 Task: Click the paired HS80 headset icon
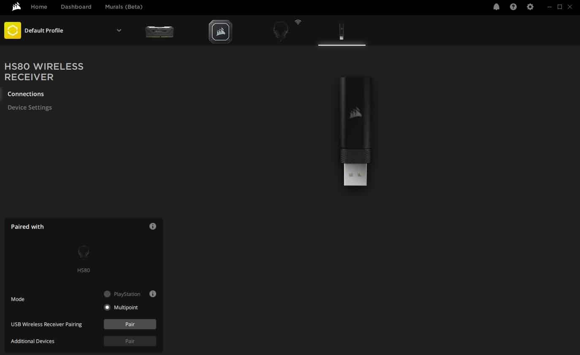pos(84,252)
